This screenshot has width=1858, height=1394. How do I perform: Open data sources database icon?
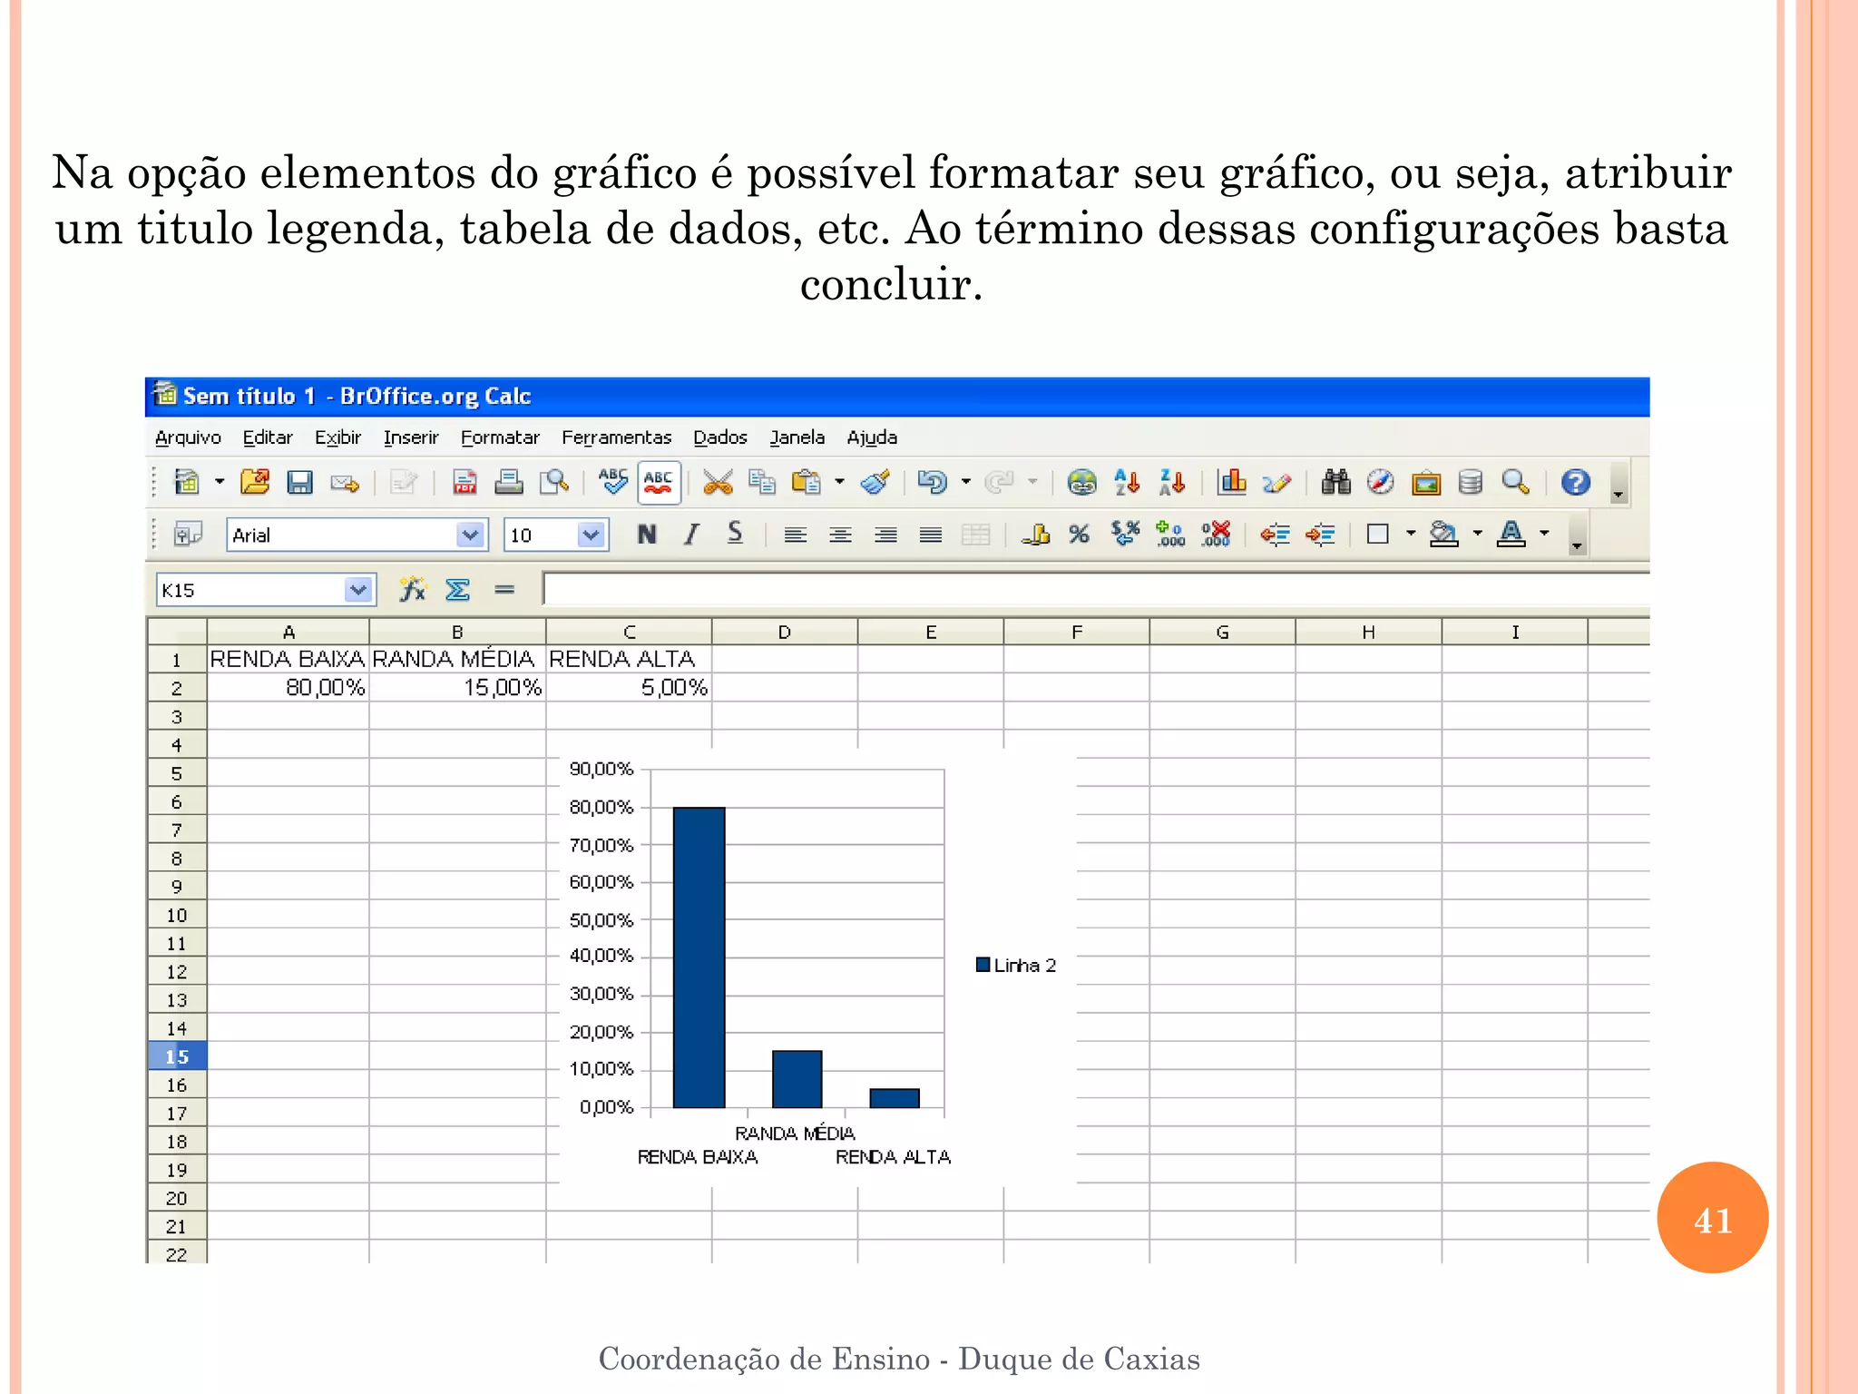tap(1471, 482)
